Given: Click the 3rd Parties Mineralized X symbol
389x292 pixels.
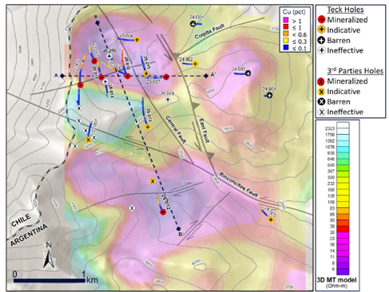Looking at the screenshot, I should click(322, 81).
